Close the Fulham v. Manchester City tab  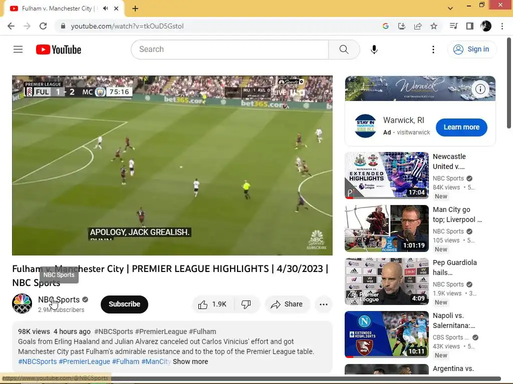tap(116, 8)
